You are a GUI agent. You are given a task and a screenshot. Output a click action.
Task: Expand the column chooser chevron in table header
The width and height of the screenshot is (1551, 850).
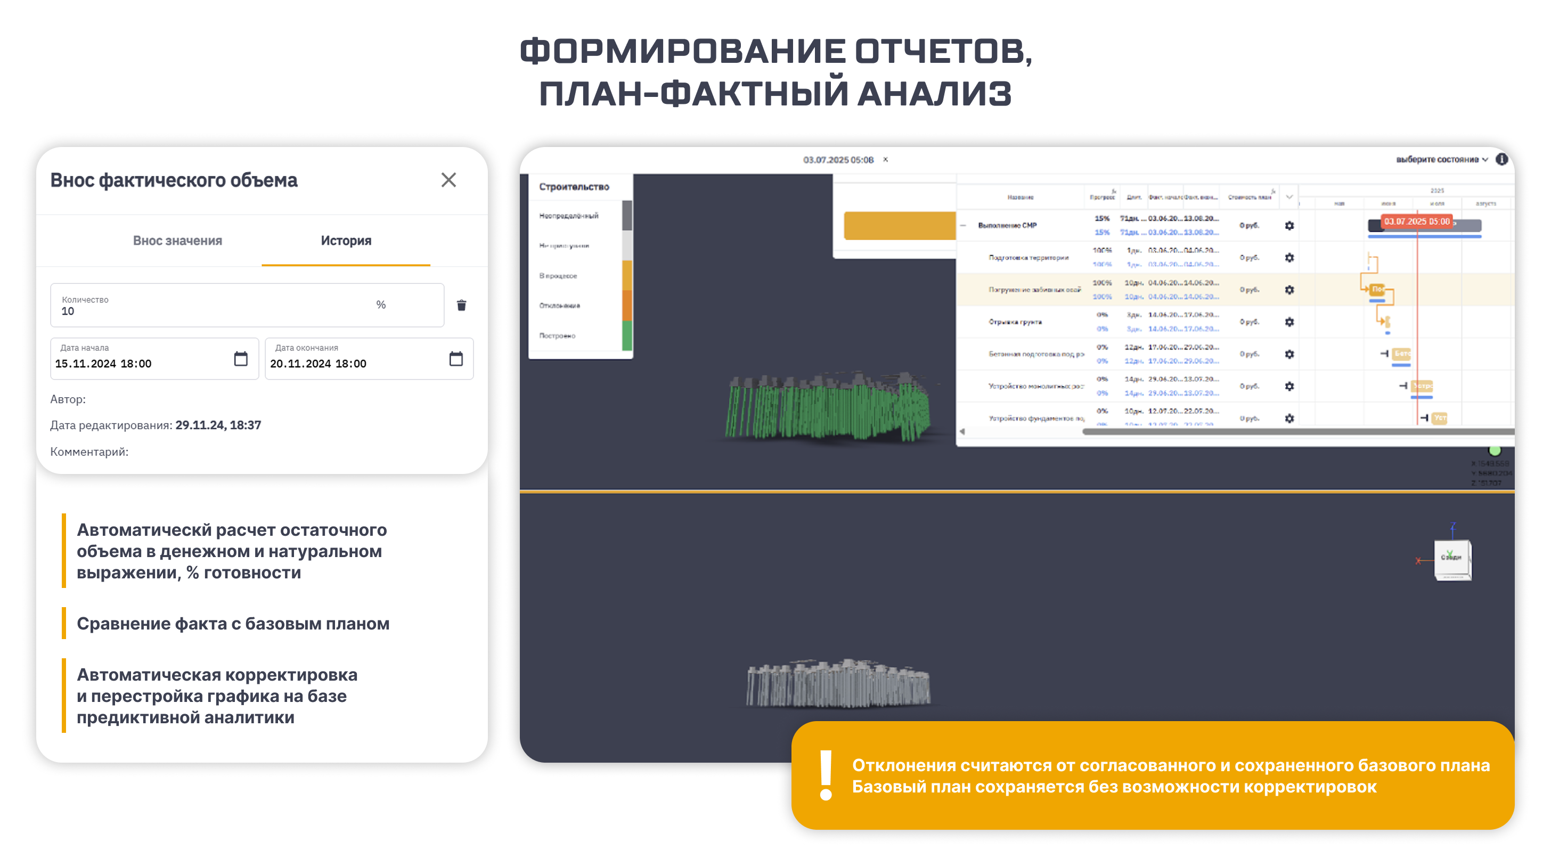pyautogui.click(x=1289, y=197)
